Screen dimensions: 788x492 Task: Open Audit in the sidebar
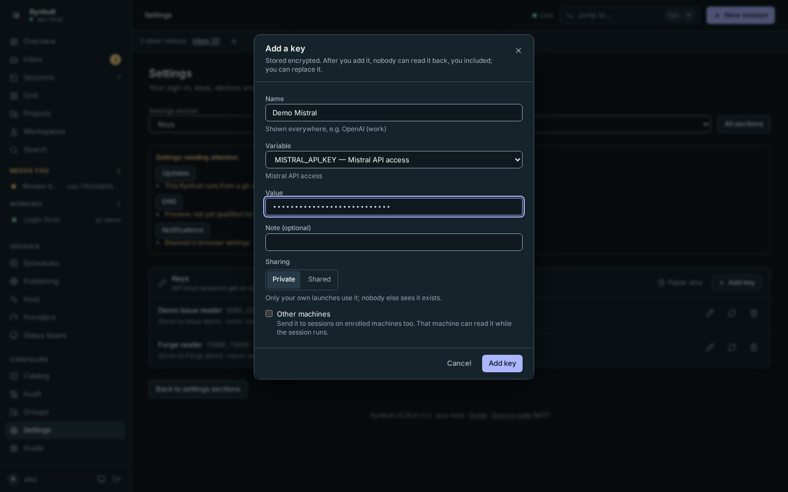pos(66,394)
